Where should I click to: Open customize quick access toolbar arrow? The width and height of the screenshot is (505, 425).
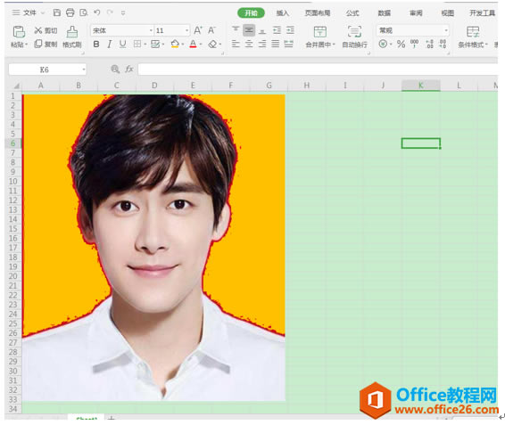[123, 12]
